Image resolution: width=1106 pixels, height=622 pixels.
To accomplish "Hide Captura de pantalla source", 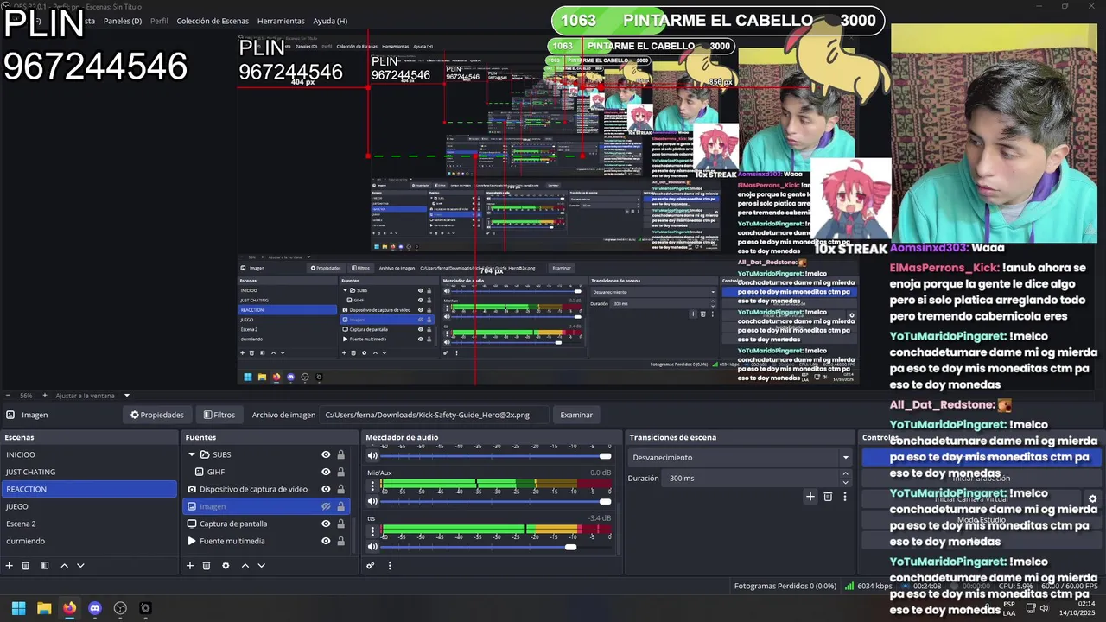I will pyautogui.click(x=326, y=524).
